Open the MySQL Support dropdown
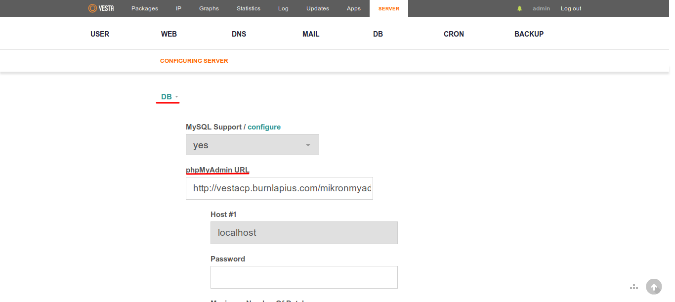This screenshot has height=302, width=675. [253, 145]
